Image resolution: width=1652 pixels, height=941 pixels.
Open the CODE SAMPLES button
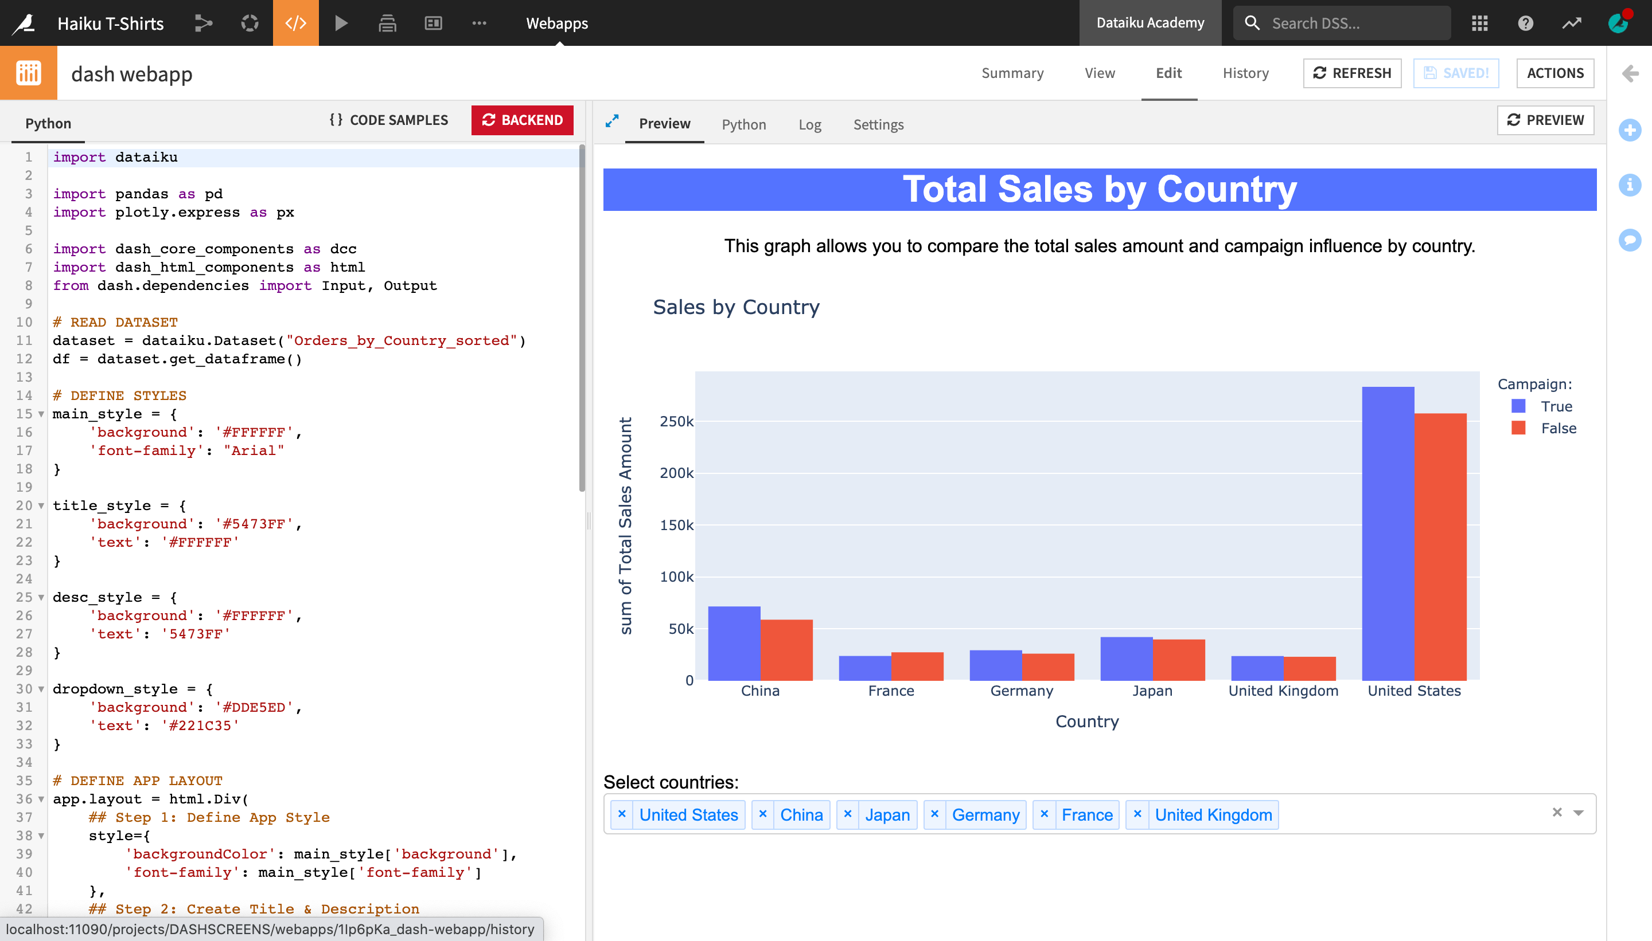pos(389,120)
